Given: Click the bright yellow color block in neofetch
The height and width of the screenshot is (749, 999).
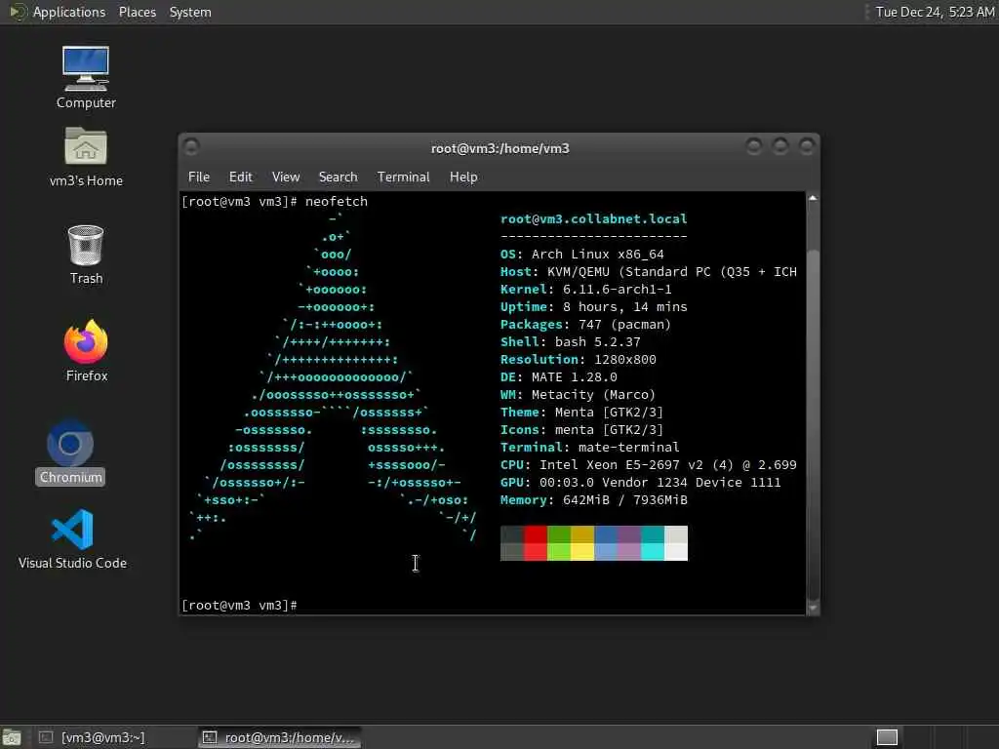Looking at the screenshot, I should pos(582,552).
